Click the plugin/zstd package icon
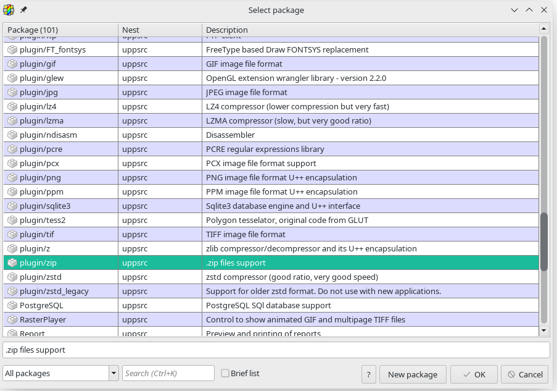557x391 pixels. pos(12,277)
